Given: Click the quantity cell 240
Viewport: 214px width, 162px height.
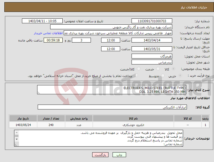Looking at the screenshot, I should coord(51,125).
